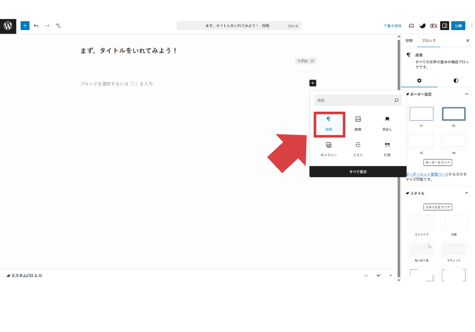Image resolution: width=475 pixels, height=332 pixels.
Task: Switch to the 投稿 tab
Action: coord(409,41)
